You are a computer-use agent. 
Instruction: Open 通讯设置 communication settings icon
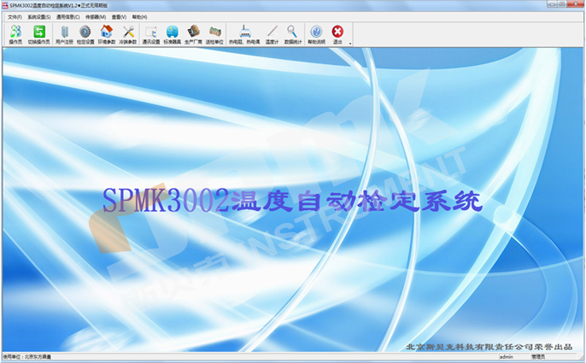click(x=151, y=33)
